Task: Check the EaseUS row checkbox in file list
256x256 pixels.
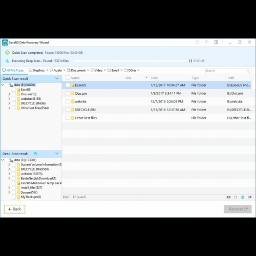Action: pos(68,85)
